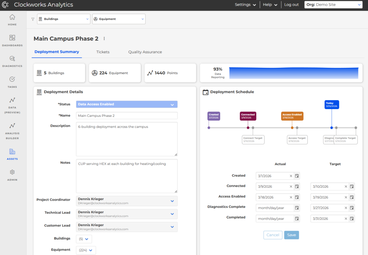This screenshot has width=368, height=255.
Task: Expand the Buildings (5) dropdown
Action: pos(84,238)
